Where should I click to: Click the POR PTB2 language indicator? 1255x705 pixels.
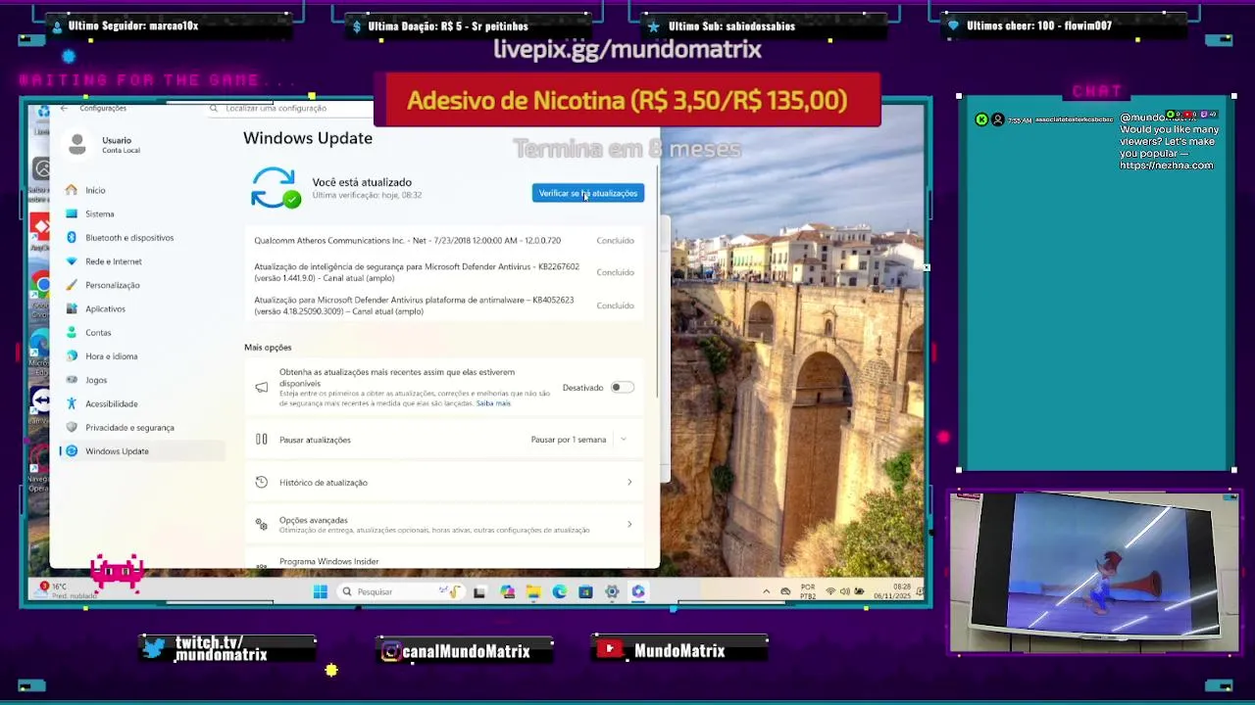tap(808, 591)
